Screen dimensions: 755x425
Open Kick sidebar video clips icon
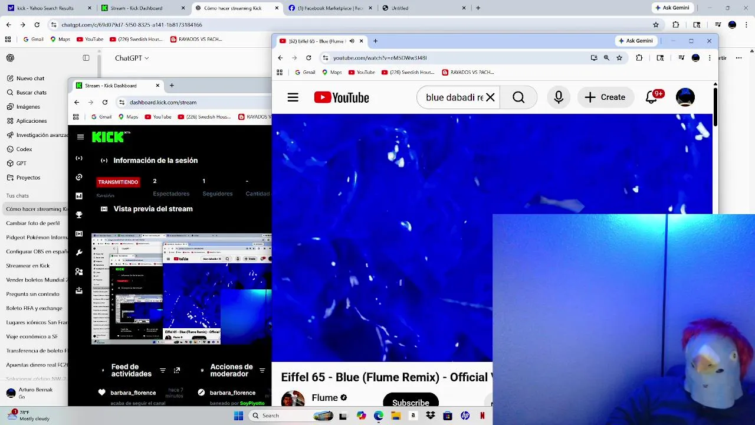[x=79, y=234]
